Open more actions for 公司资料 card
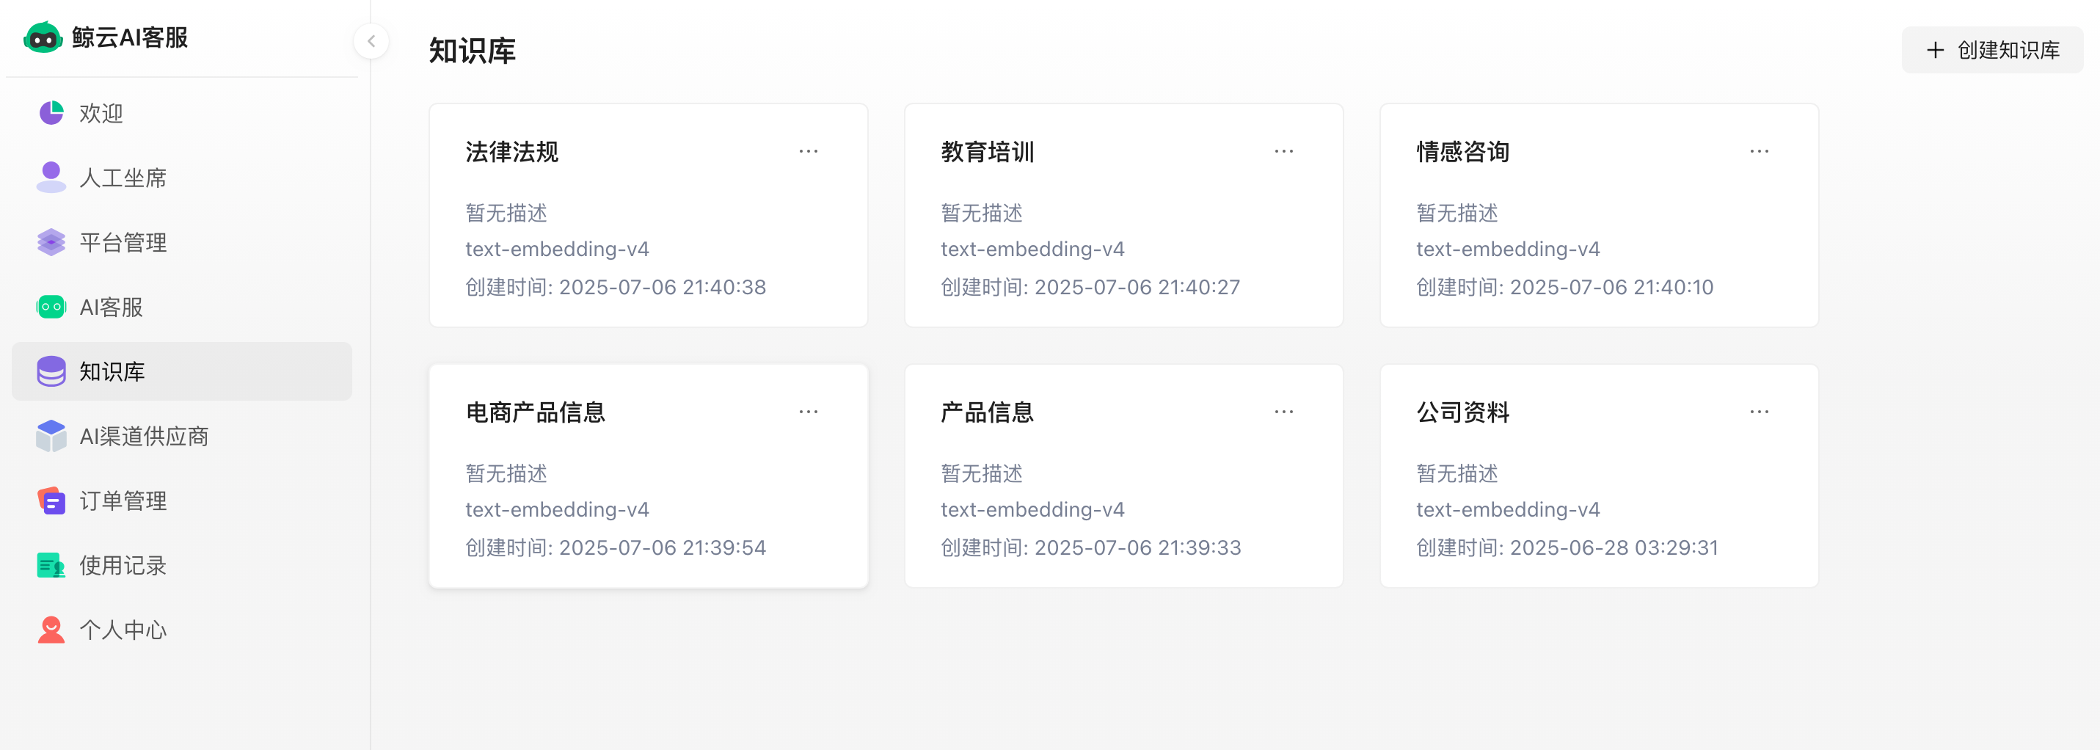The width and height of the screenshot is (2100, 750). (x=1758, y=412)
